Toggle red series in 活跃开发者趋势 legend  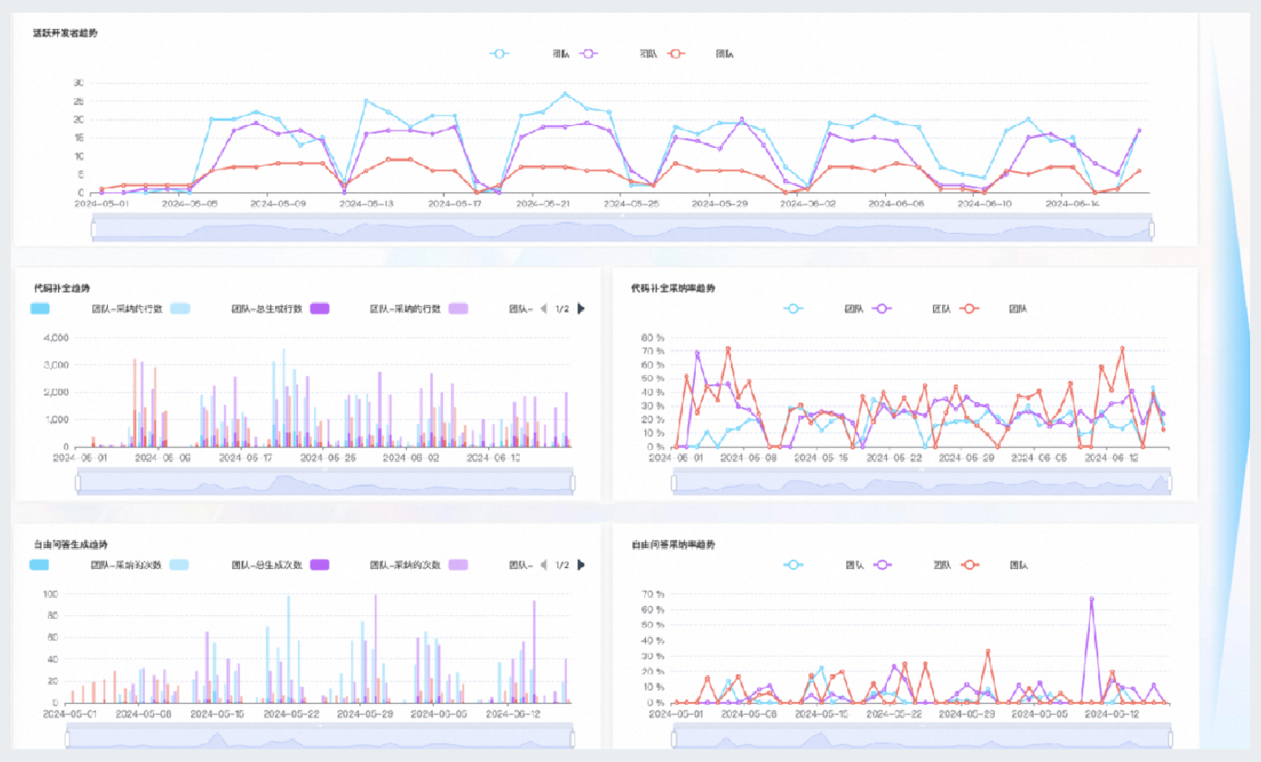[x=676, y=54]
